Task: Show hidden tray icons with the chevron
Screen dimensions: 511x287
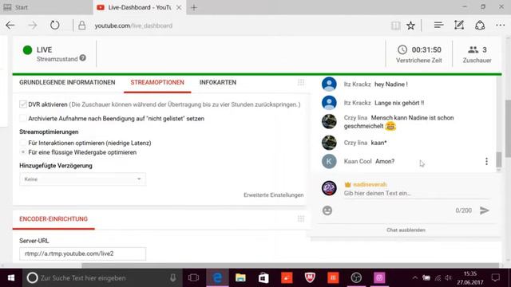Action: 415,278
